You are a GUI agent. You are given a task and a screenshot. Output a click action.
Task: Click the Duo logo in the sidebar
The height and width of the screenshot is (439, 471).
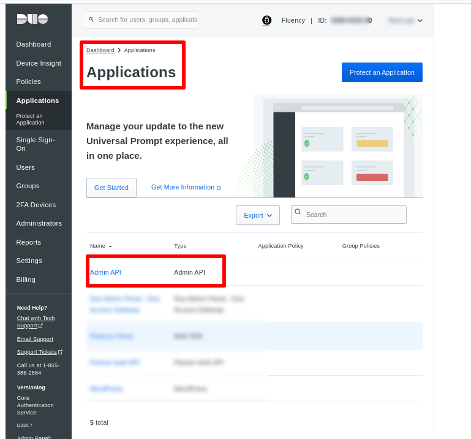click(x=32, y=19)
